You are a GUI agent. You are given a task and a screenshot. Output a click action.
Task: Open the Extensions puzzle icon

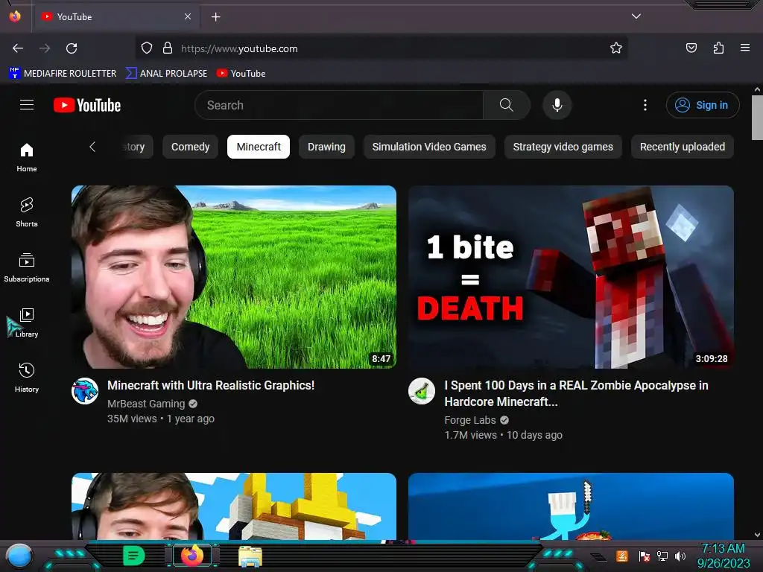tap(718, 48)
